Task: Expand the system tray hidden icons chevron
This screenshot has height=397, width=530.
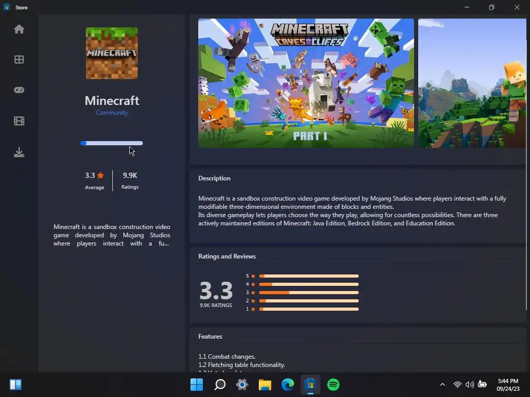Action: click(442, 385)
